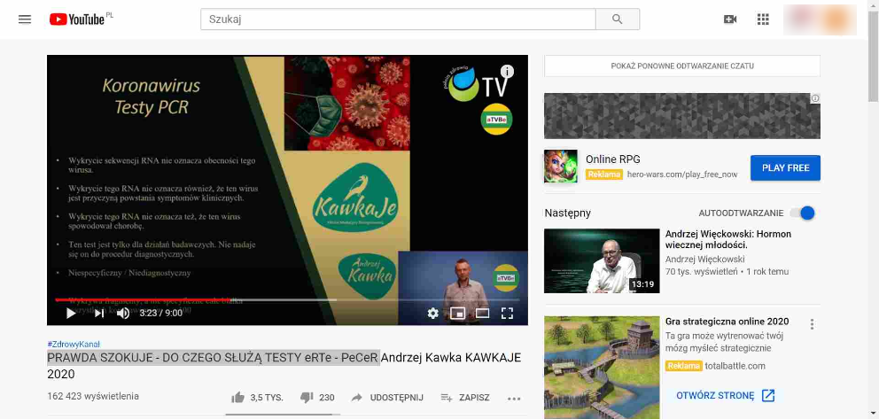Open more actions below the video
The width and height of the screenshot is (879, 419).
[514, 399]
